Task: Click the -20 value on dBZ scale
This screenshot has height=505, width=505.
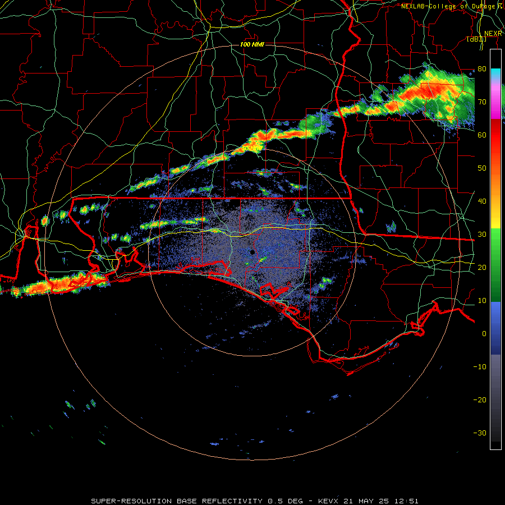Action: point(480,400)
